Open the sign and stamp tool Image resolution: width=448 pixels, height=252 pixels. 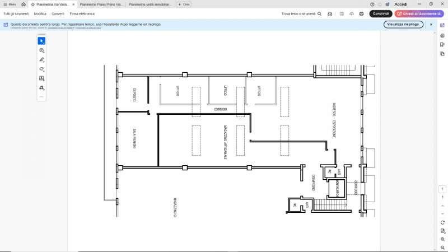pyautogui.click(x=41, y=88)
